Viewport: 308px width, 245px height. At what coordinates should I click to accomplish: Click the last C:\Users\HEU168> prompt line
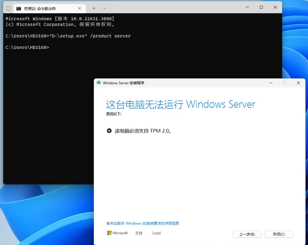[x=27, y=47]
